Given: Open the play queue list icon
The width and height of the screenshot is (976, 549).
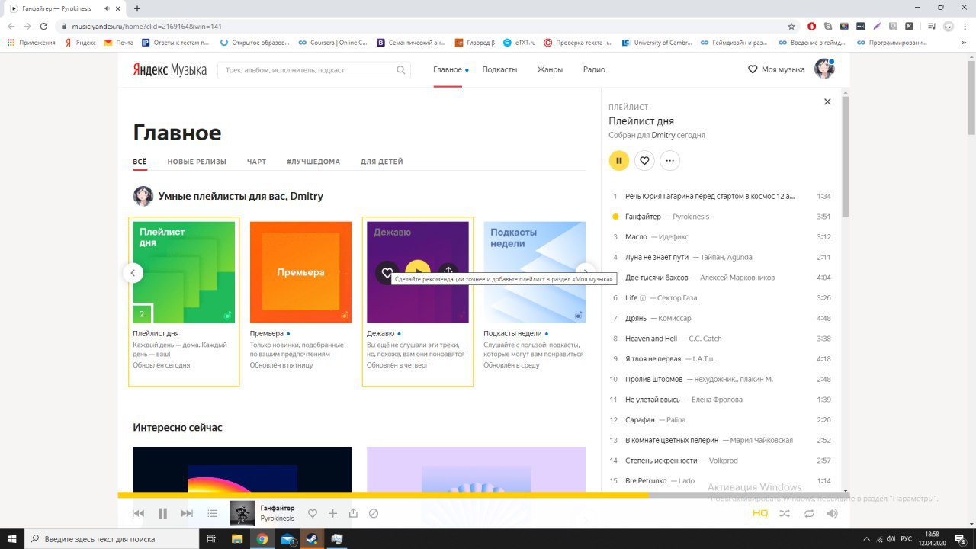Looking at the screenshot, I should (x=213, y=514).
